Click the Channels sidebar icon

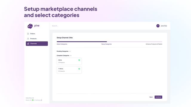click(28, 44)
